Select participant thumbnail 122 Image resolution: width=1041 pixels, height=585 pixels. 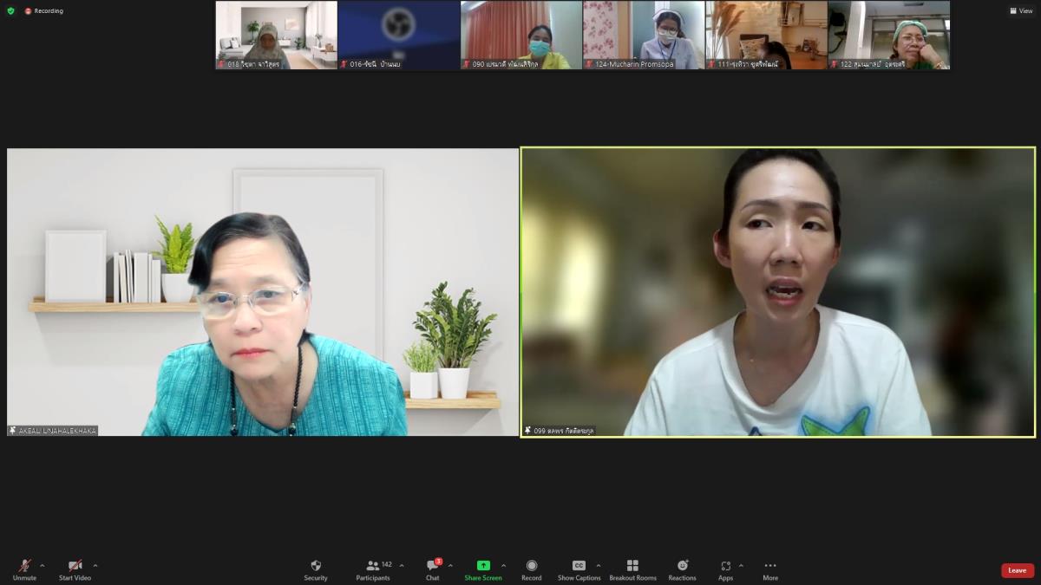click(888, 35)
